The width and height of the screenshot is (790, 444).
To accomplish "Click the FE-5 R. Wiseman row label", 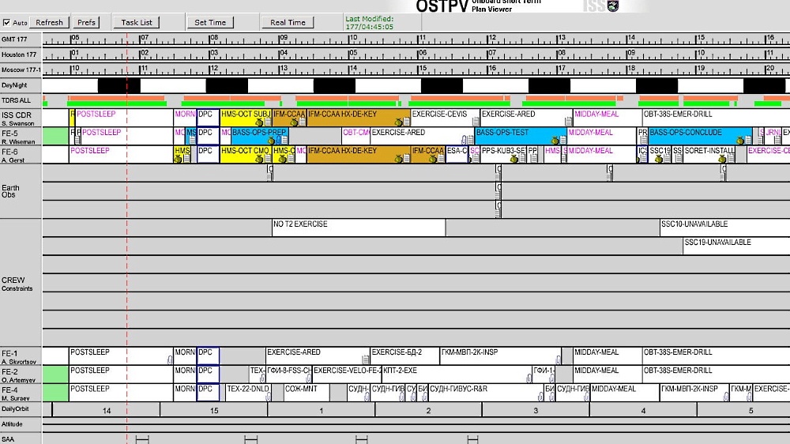I will (x=21, y=137).
